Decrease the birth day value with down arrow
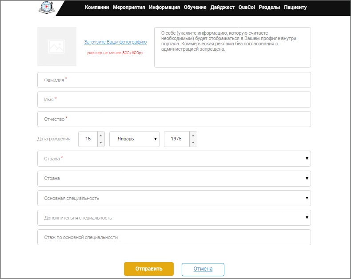Screen dimensions: 351x279 [101, 143]
